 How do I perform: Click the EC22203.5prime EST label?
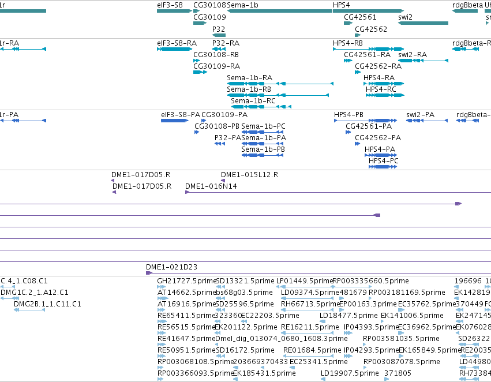click(x=270, y=316)
